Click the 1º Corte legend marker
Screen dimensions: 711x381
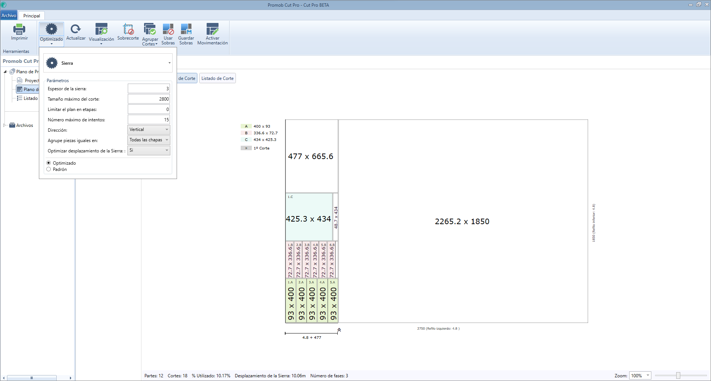click(x=246, y=148)
